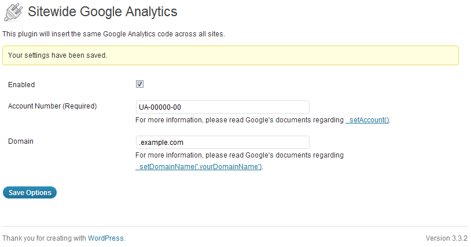471x247 pixels.
Task: Uncheck the Enabled checkbox
Action: coord(139,84)
